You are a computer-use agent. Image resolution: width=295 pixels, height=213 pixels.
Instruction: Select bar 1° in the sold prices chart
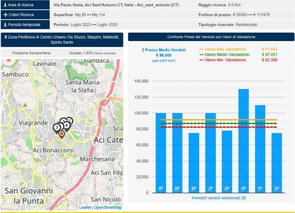click(x=161, y=153)
